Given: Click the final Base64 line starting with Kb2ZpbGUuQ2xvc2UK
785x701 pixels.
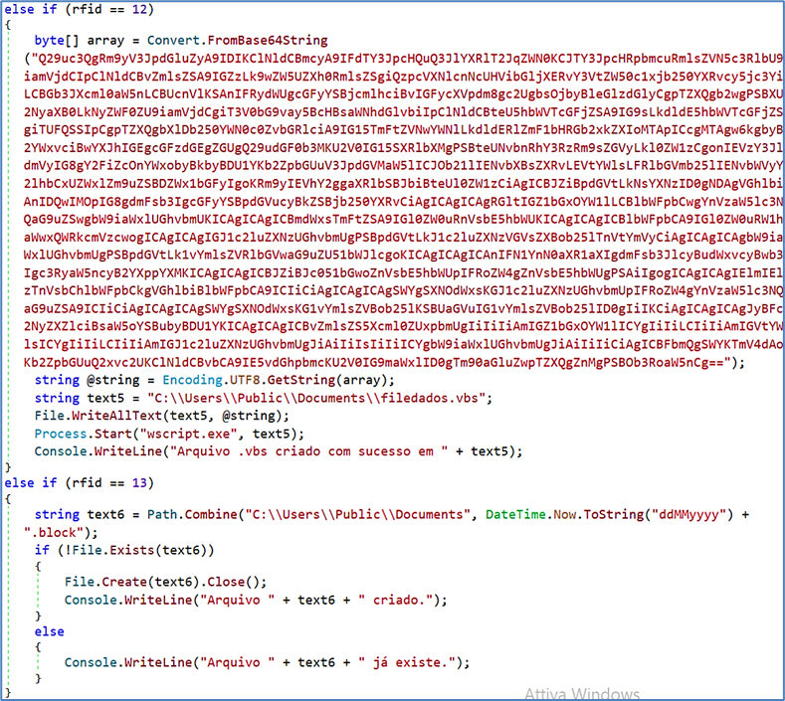Looking at the screenshot, I should pos(384,362).
